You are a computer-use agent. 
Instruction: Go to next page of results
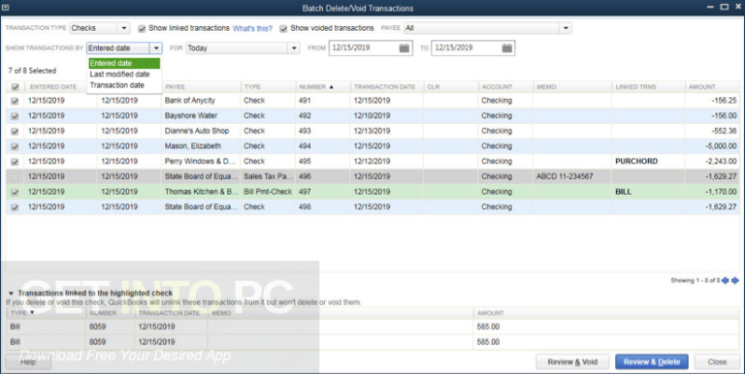point(734,281)
